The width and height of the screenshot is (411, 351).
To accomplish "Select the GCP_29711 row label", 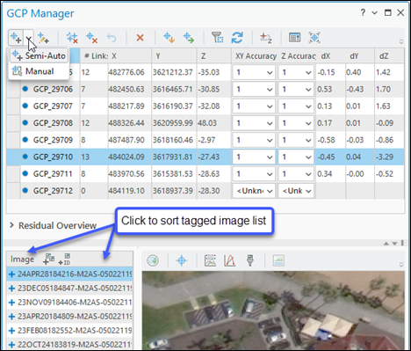I will coord(53,174).
